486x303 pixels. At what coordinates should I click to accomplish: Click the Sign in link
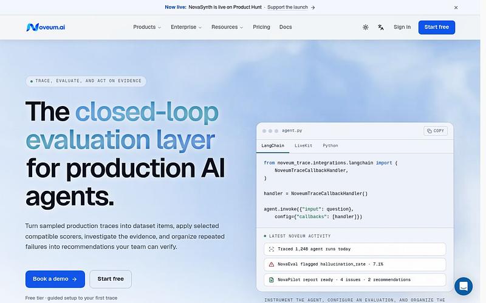coord(402,27)
